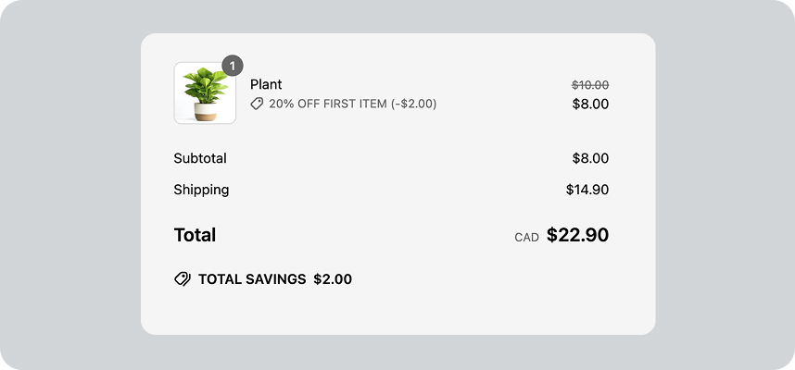The width and height of the screenshot is (795, 370).
Task: Click the (-$2.00) discount amount
Action: (x=413, y=104)
